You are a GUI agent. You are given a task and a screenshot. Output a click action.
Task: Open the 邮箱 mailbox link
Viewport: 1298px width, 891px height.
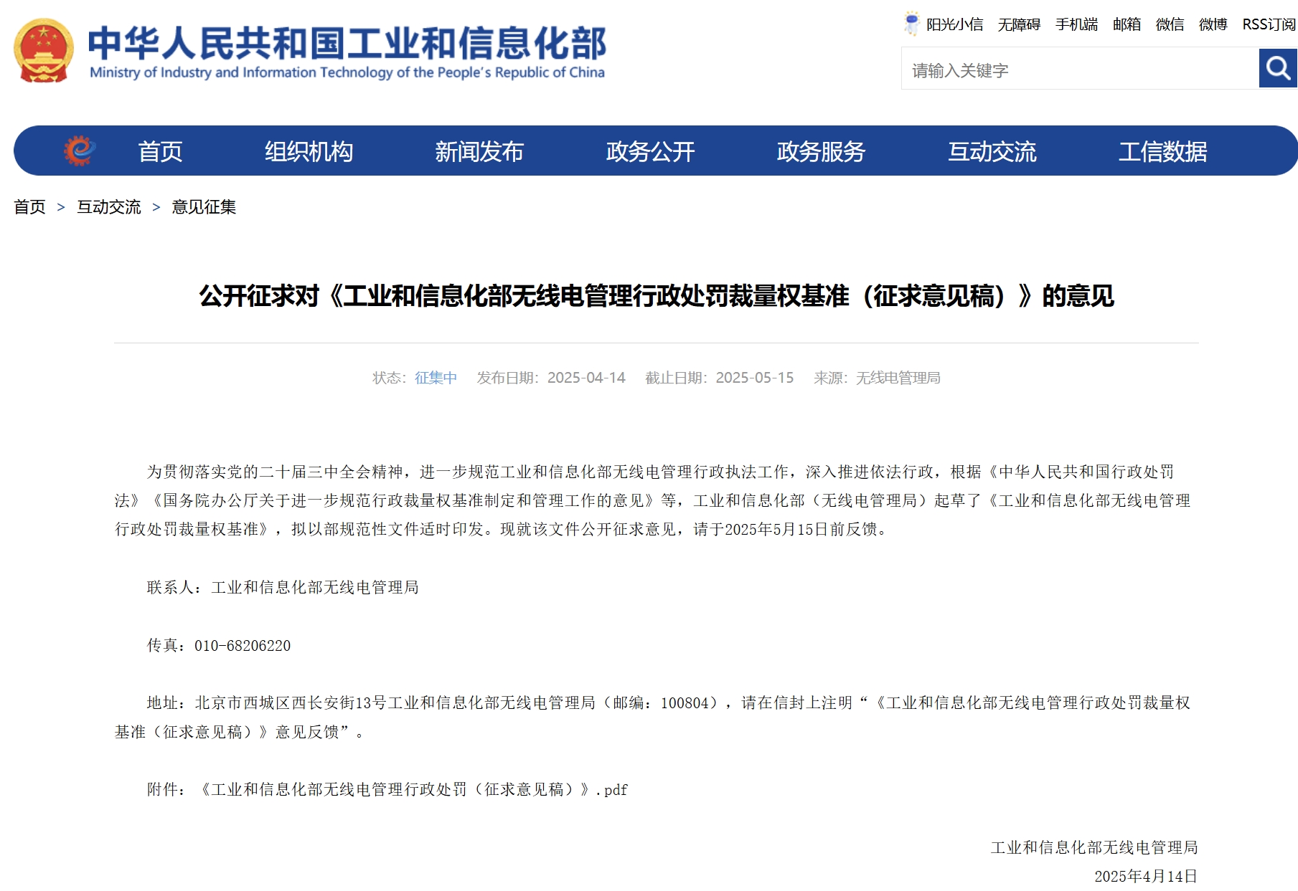tap(1127, 24)
